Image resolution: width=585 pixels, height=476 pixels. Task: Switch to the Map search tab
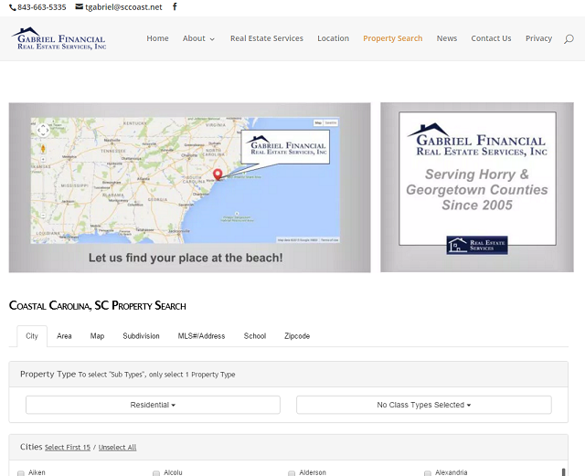(x=98, y=336)
